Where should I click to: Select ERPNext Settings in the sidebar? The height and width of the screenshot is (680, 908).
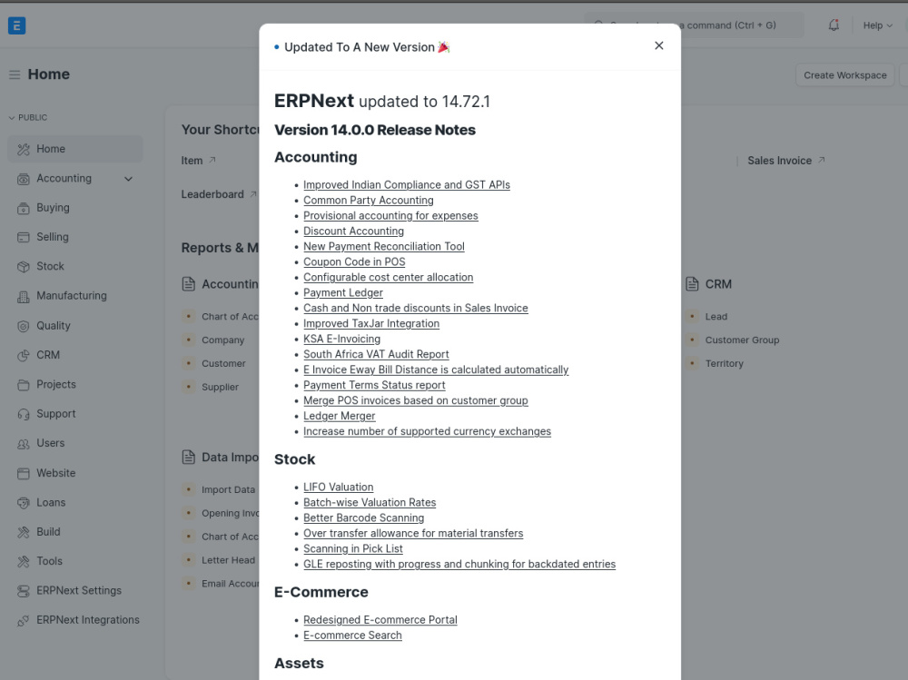75,591
